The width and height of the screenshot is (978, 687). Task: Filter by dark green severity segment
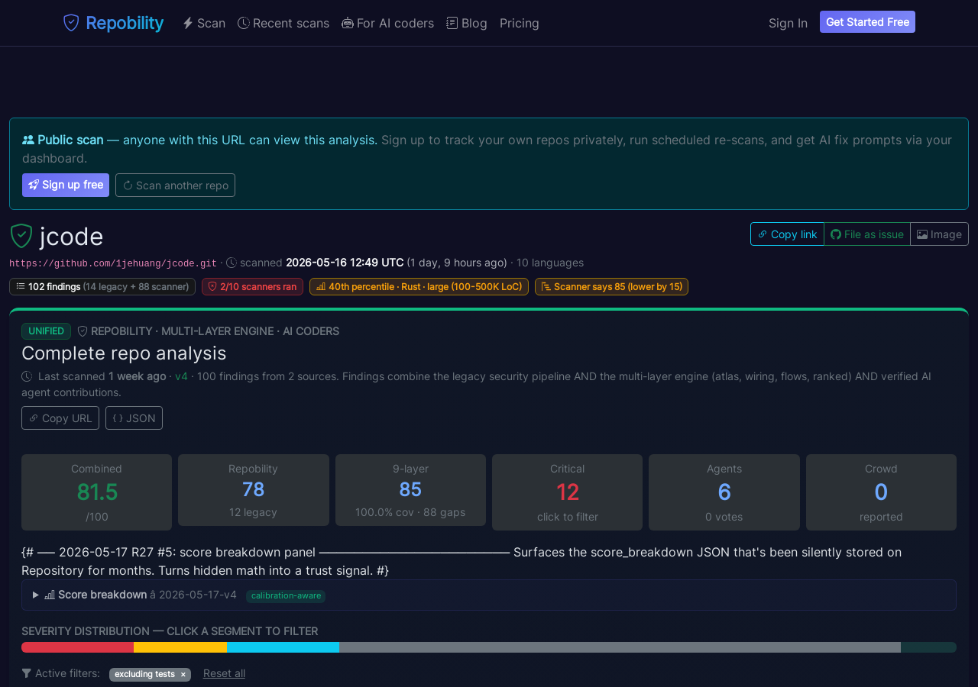click(x=928, y=647)
